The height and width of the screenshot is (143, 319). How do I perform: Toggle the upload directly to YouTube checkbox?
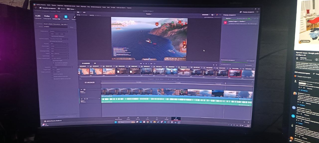52,79
